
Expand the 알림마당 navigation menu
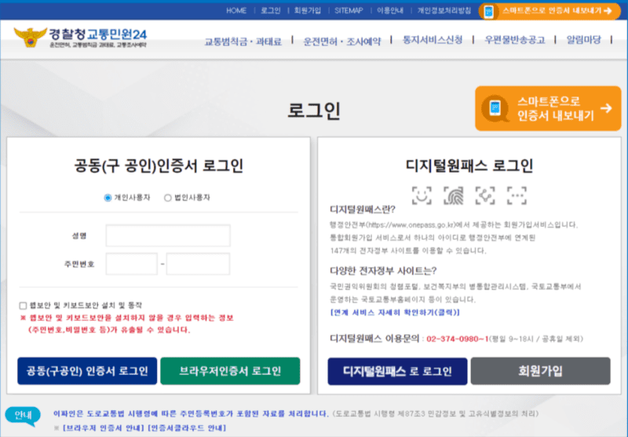point(591,41)
